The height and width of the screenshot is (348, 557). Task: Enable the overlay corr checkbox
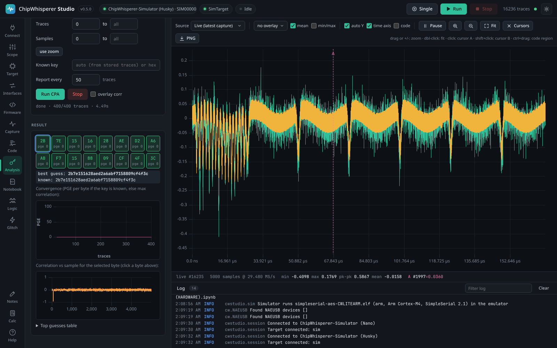click(x=93, y=94)
